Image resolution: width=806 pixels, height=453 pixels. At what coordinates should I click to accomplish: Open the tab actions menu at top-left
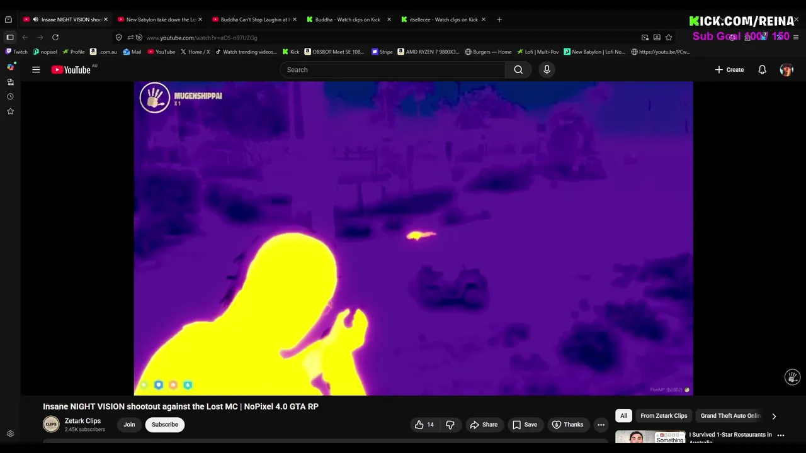pos(8,20)
